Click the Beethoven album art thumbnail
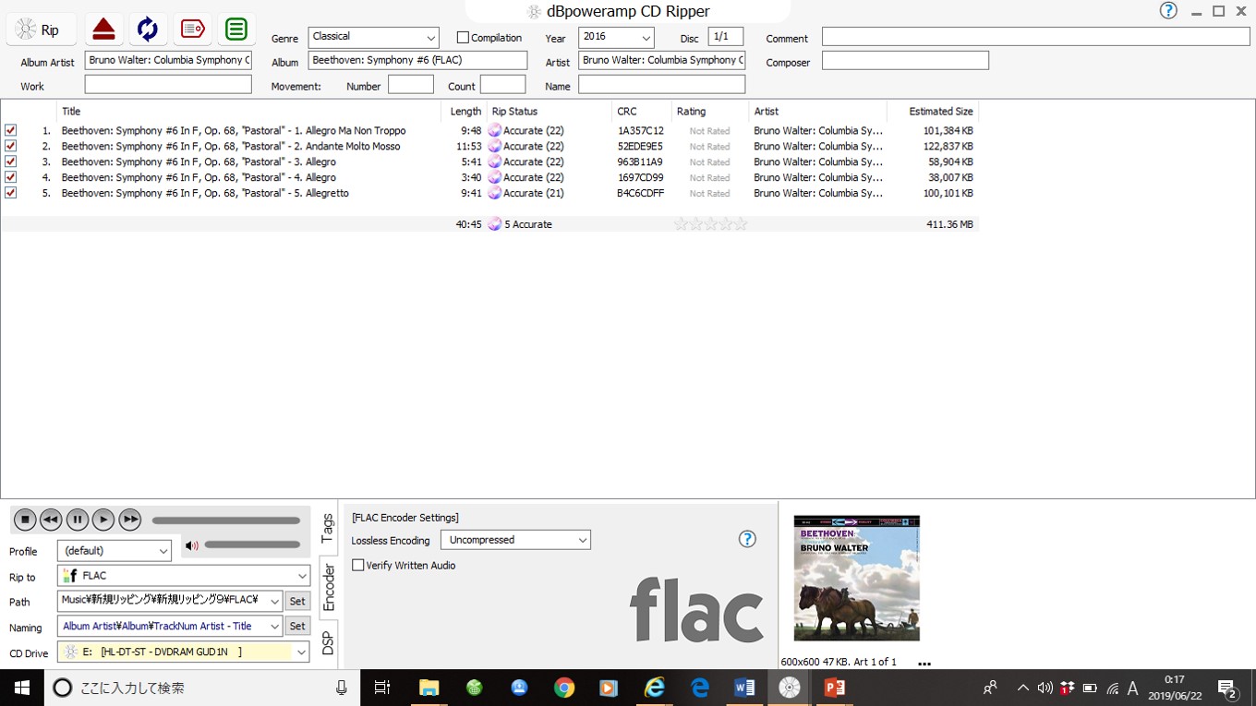 click(x=856, y=578)
